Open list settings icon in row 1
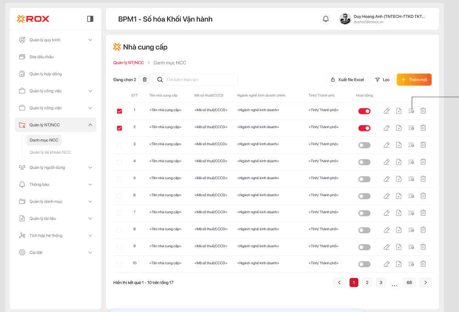The width and height of the screenshot is (459, 312). click(411, 111)
